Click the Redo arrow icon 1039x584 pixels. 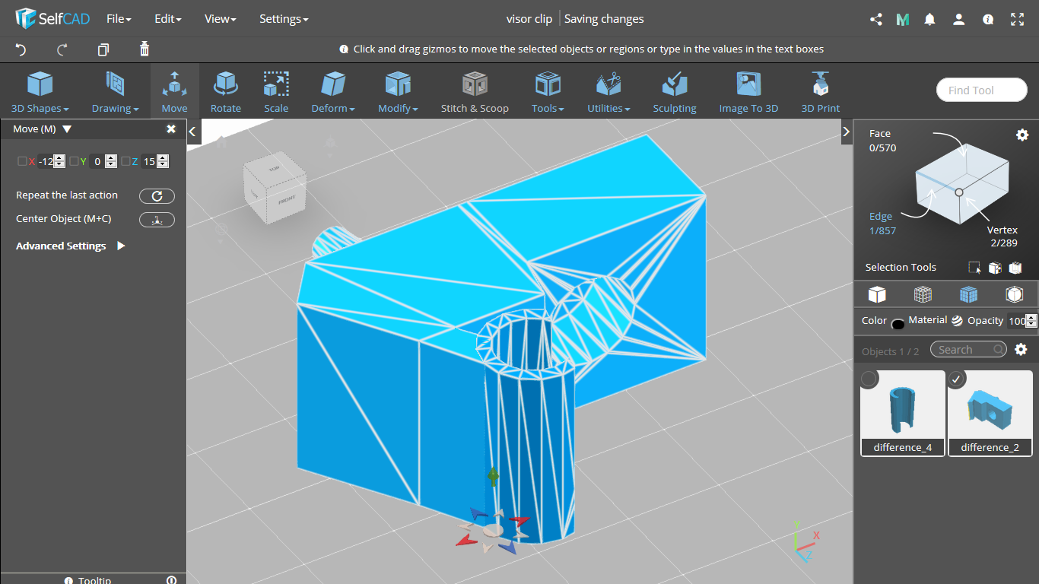(62, 49)
